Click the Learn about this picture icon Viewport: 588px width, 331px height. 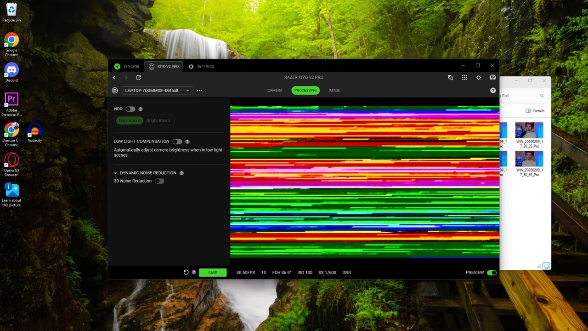click(11, 195)
